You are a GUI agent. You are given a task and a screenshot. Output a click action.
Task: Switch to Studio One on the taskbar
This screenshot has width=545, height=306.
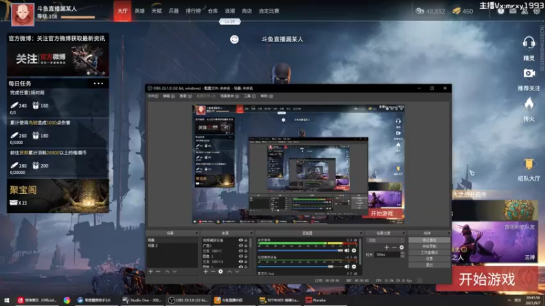[142, 300]
